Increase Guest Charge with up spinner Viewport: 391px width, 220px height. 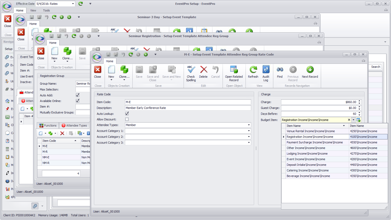[x=360, y=107]
